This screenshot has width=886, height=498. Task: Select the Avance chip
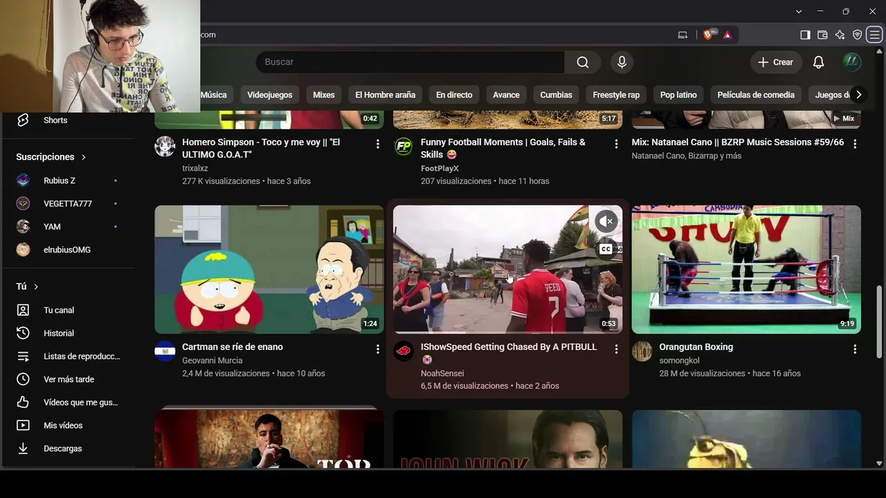click(x=506, y=95)
